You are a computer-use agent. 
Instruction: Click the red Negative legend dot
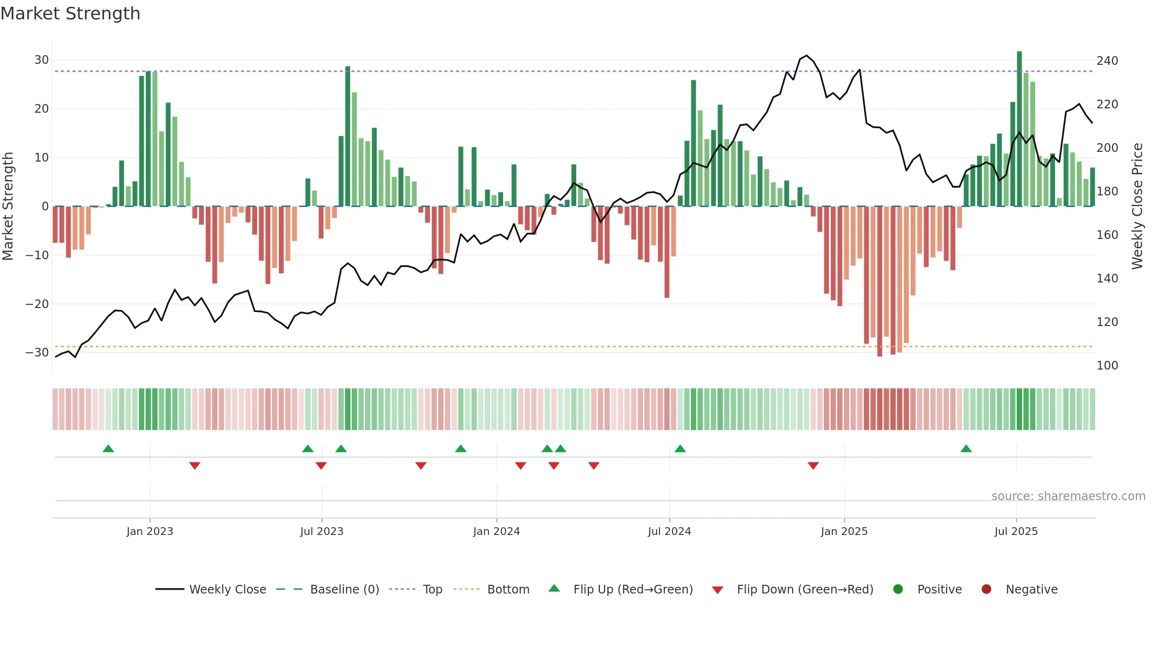pyautogui.click(x=986, y=589)
